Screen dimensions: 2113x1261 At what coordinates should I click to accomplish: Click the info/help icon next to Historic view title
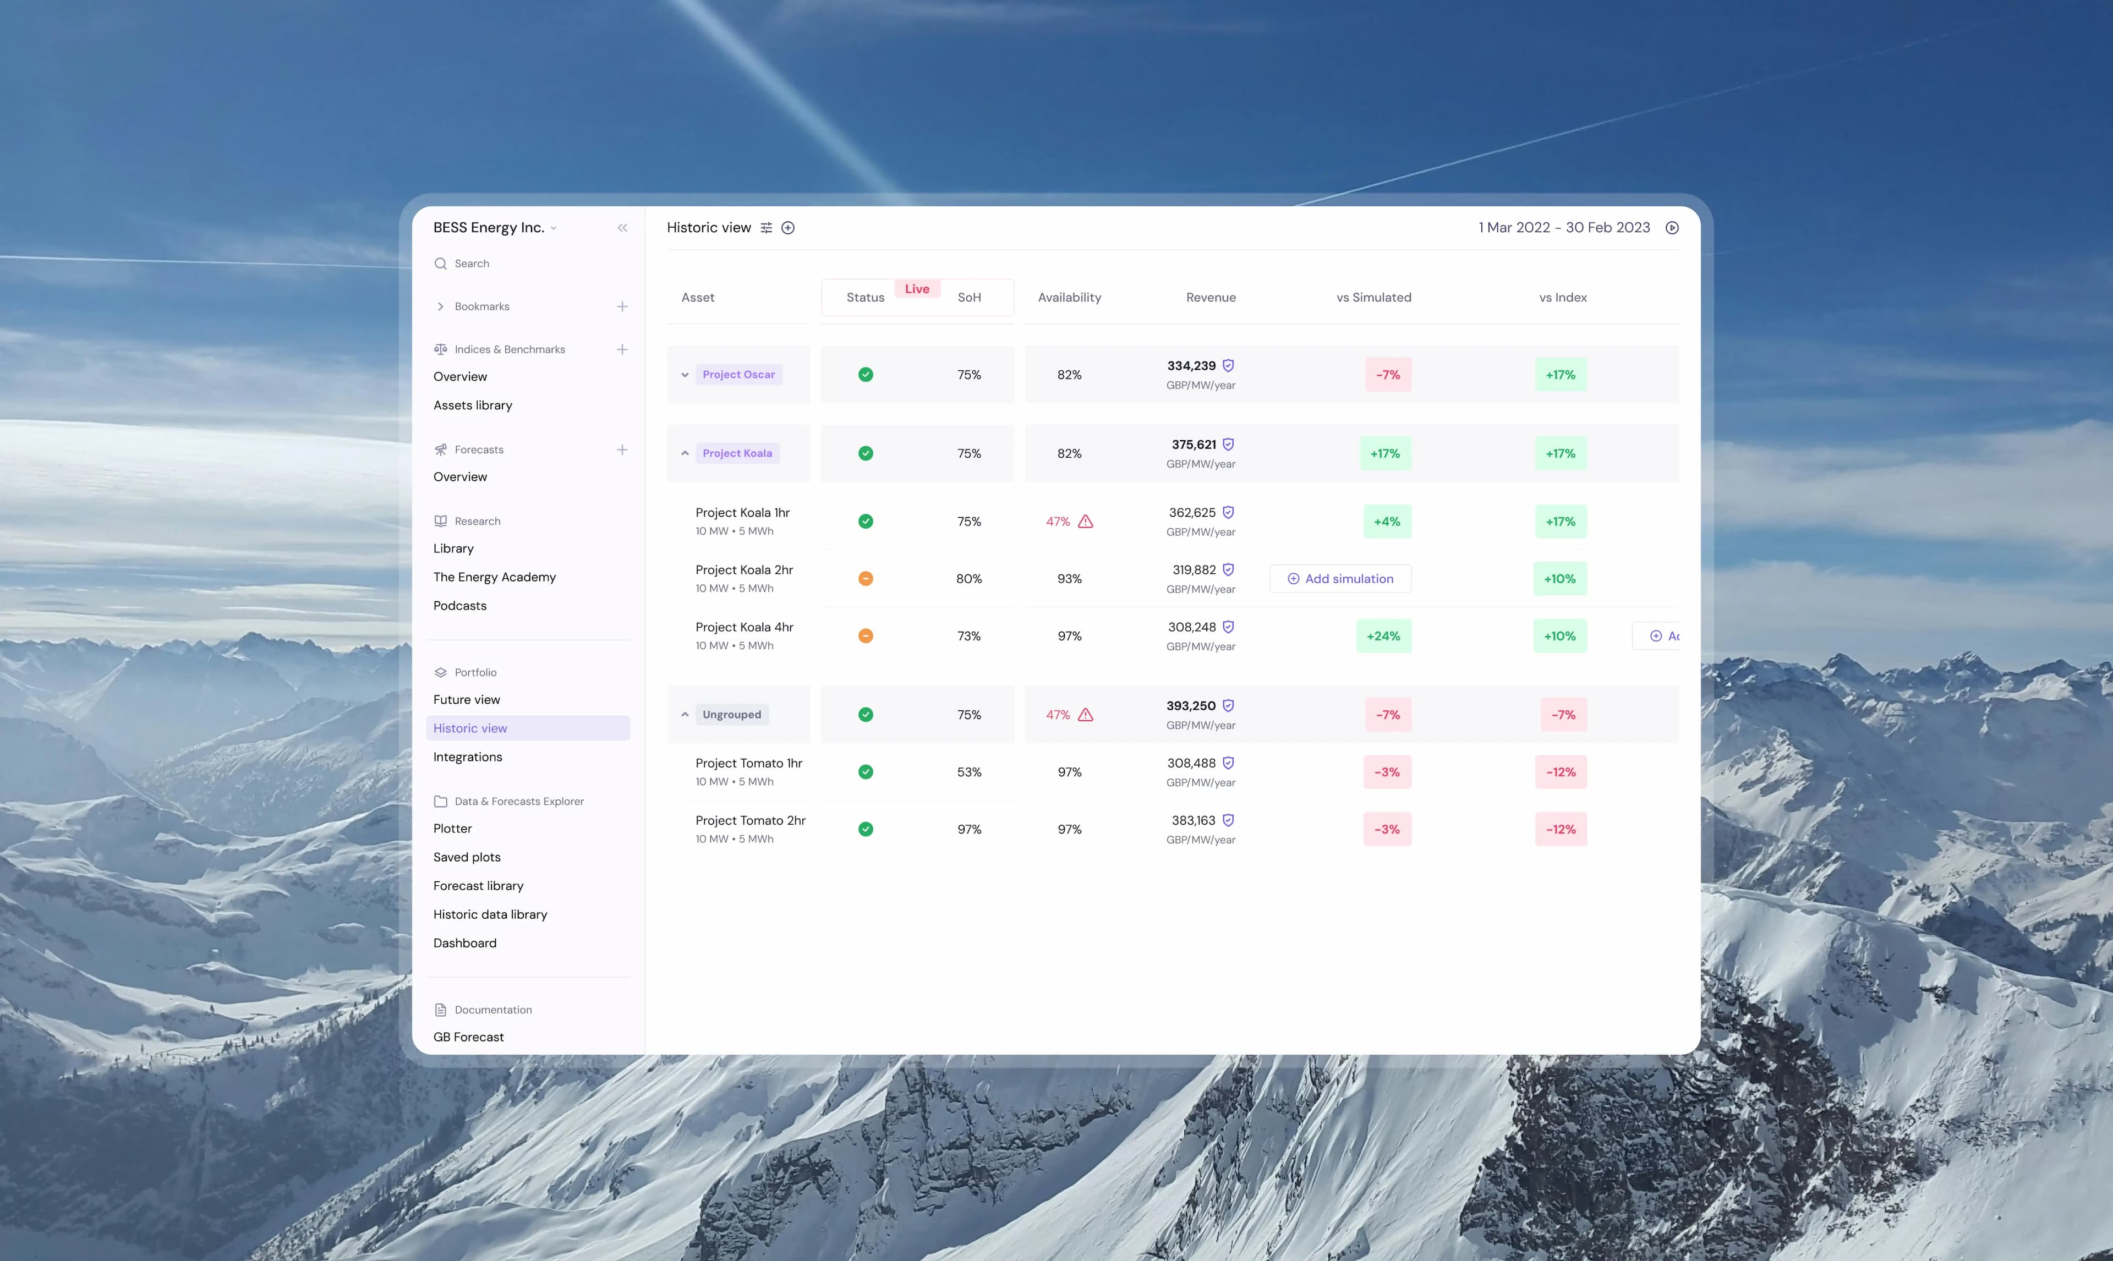pyautogui.click(x=788, y=228)
